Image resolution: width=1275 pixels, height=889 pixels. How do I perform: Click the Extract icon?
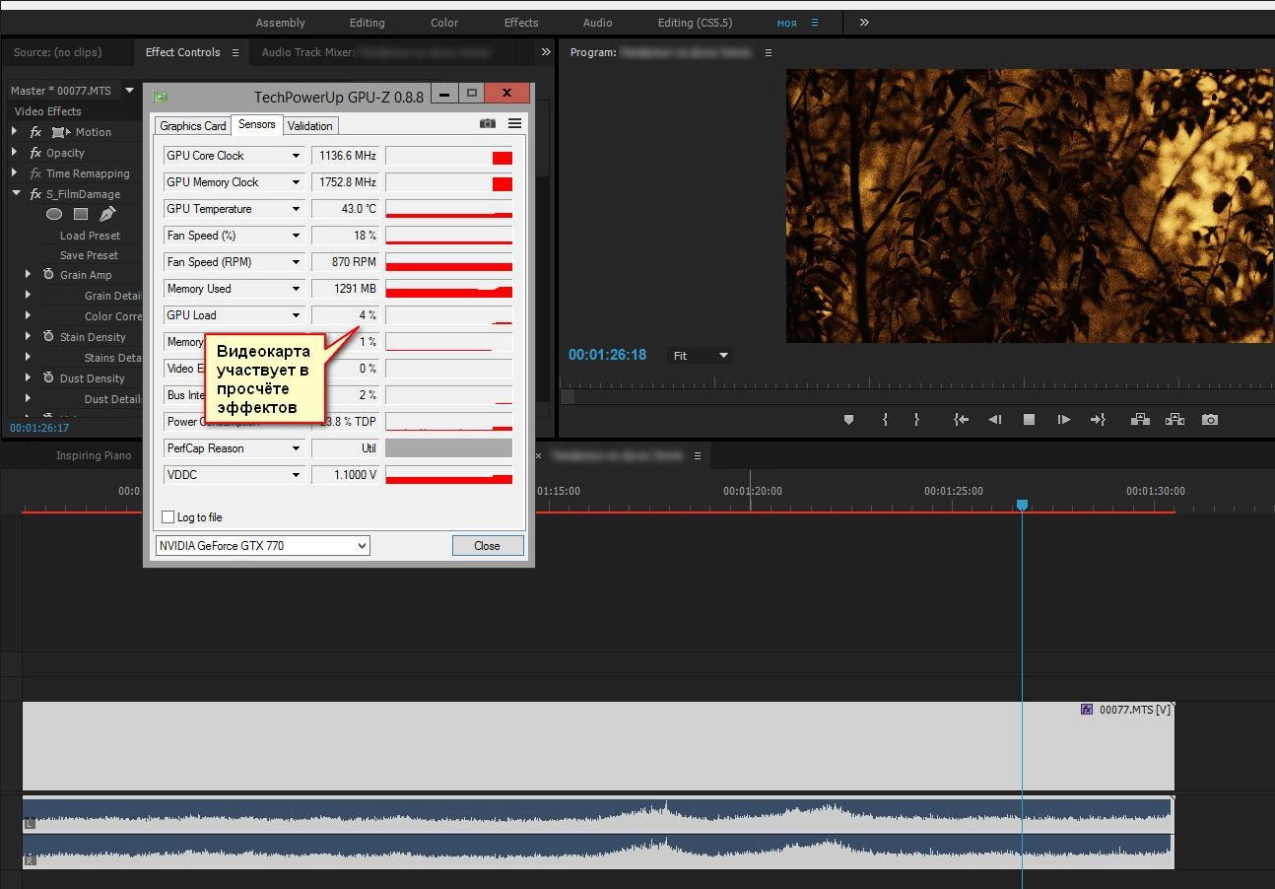click(x=1174, y=419)
